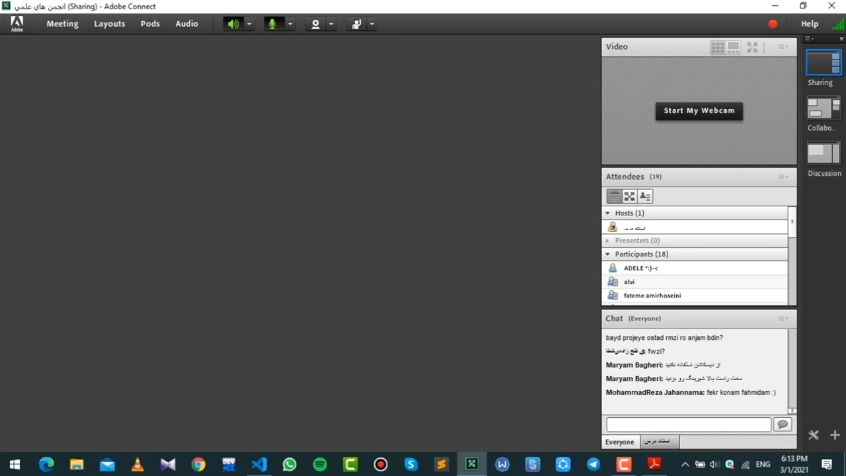Open the raise hand status dropdown
The image size is (846, 476).
tap(372, 24)
